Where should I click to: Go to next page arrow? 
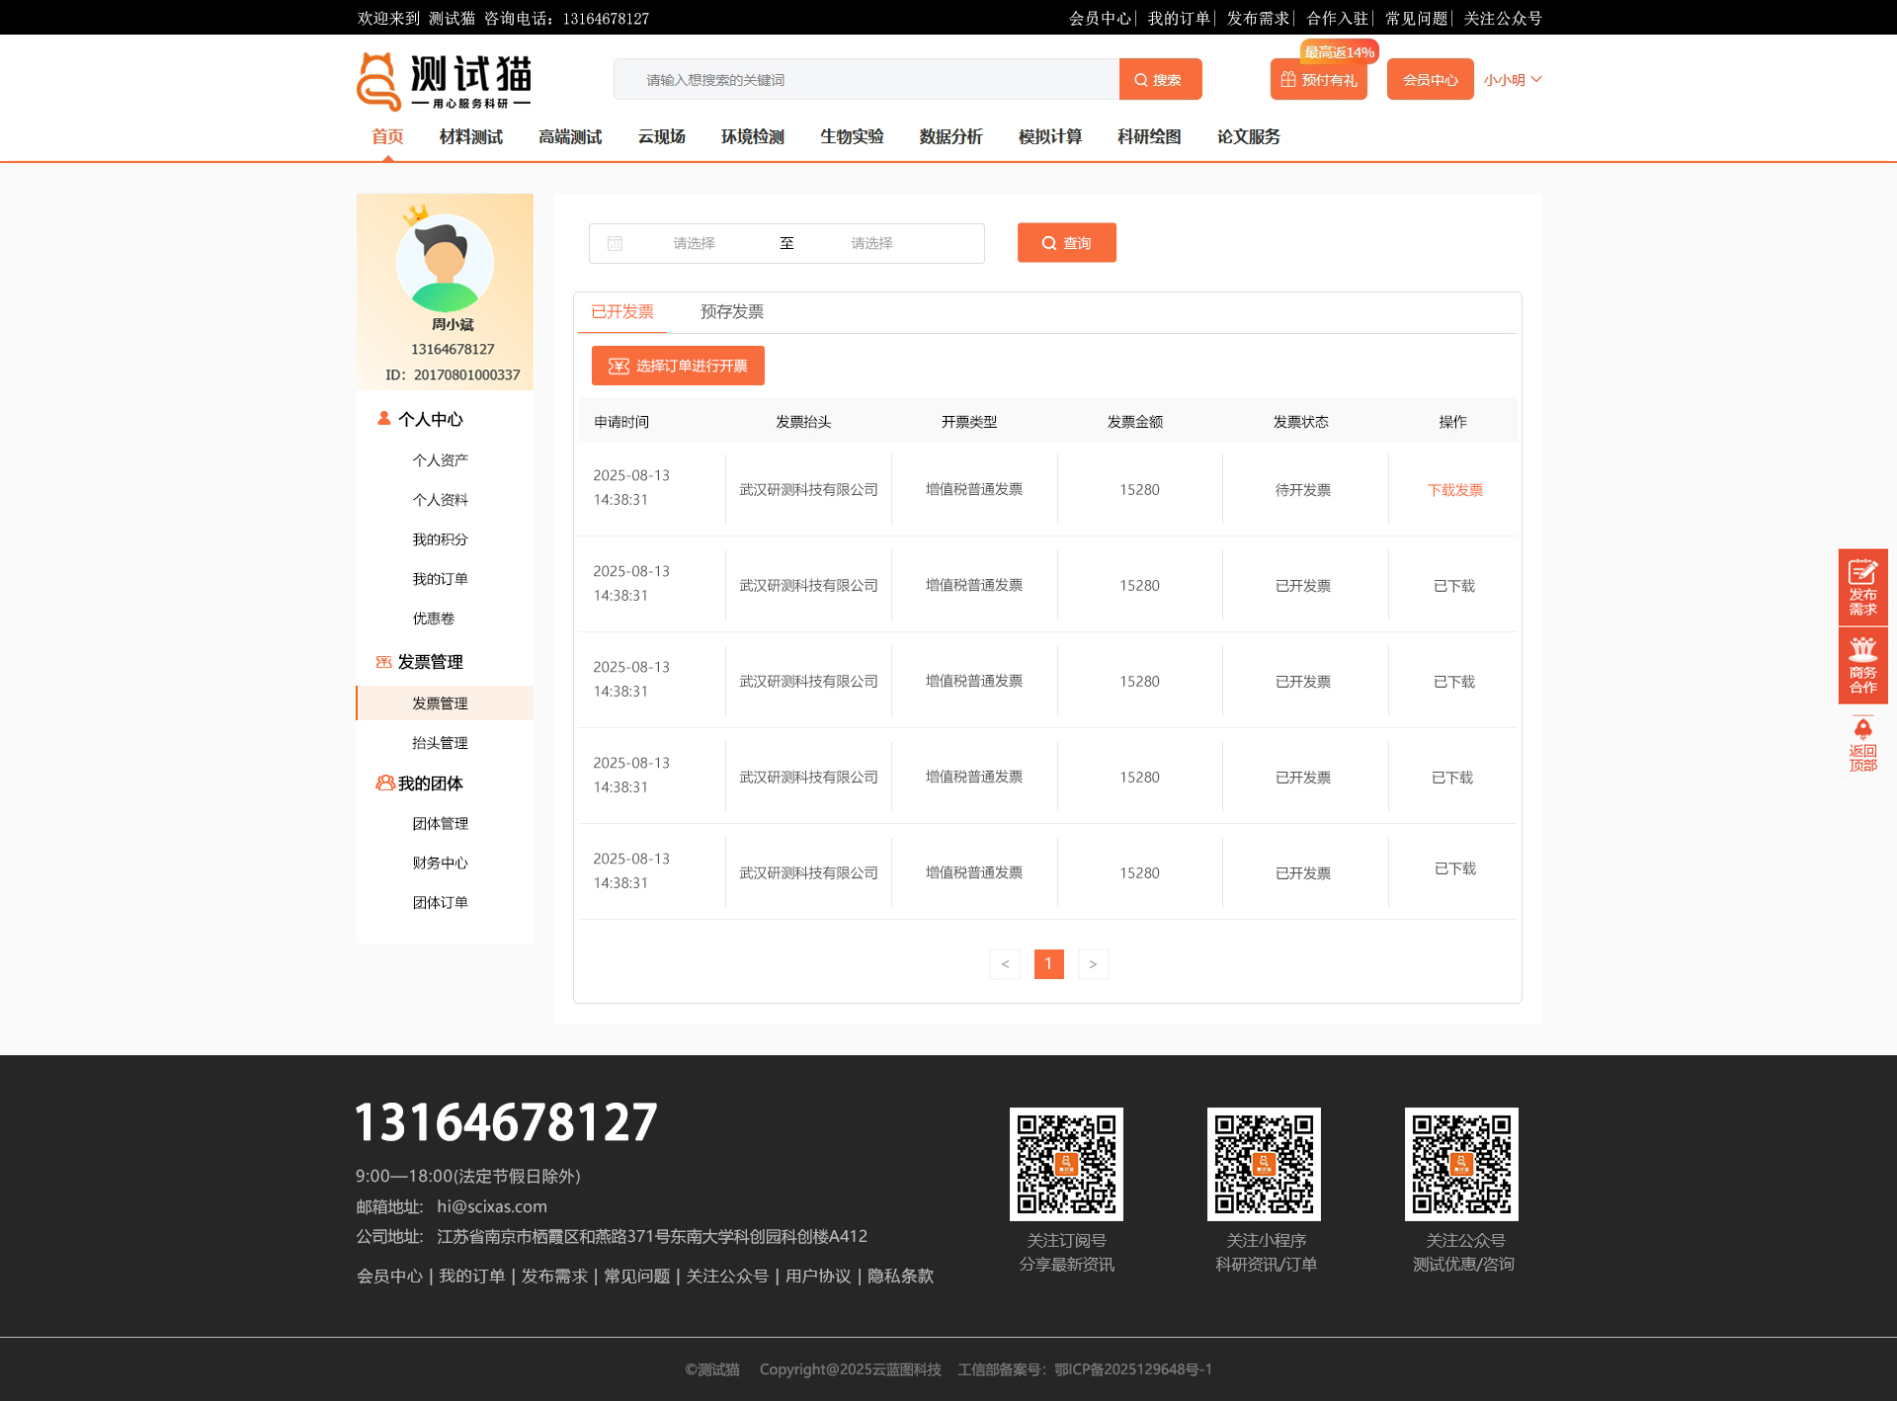[x=1093, y=964]
